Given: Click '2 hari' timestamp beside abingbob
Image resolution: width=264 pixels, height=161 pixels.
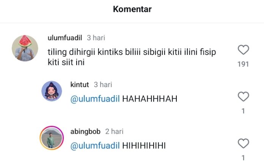Looking at the screenshot, I should point(114,131).
